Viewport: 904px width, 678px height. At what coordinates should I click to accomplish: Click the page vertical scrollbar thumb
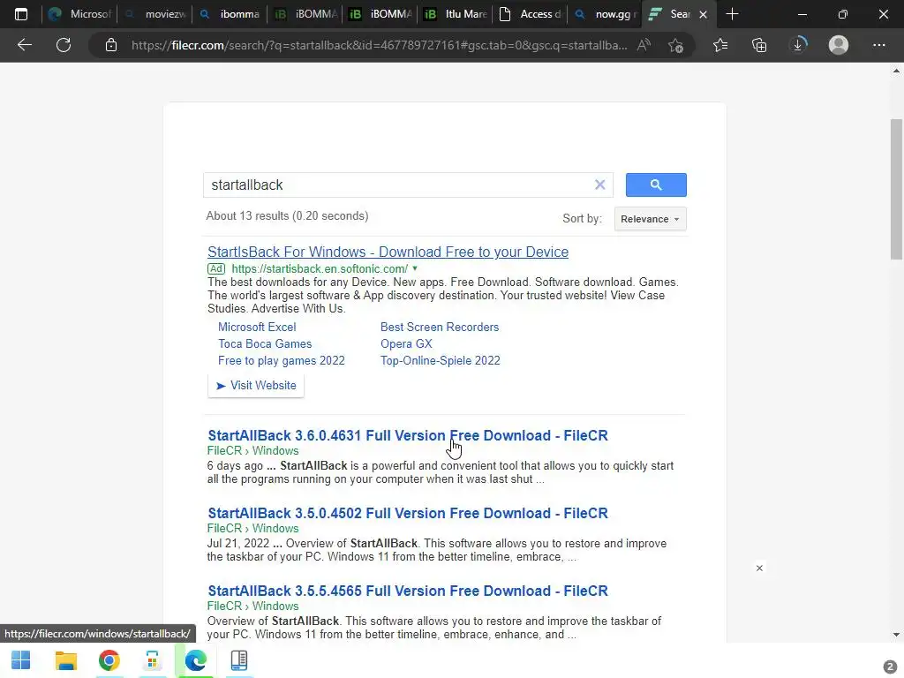[x=896, y=189]
